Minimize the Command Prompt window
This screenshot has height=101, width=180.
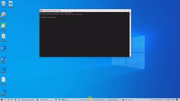coord(120,11)
